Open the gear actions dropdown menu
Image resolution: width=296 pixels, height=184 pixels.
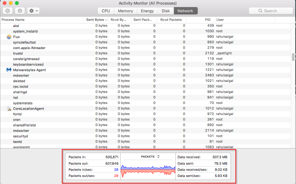(x=34, y=11)
